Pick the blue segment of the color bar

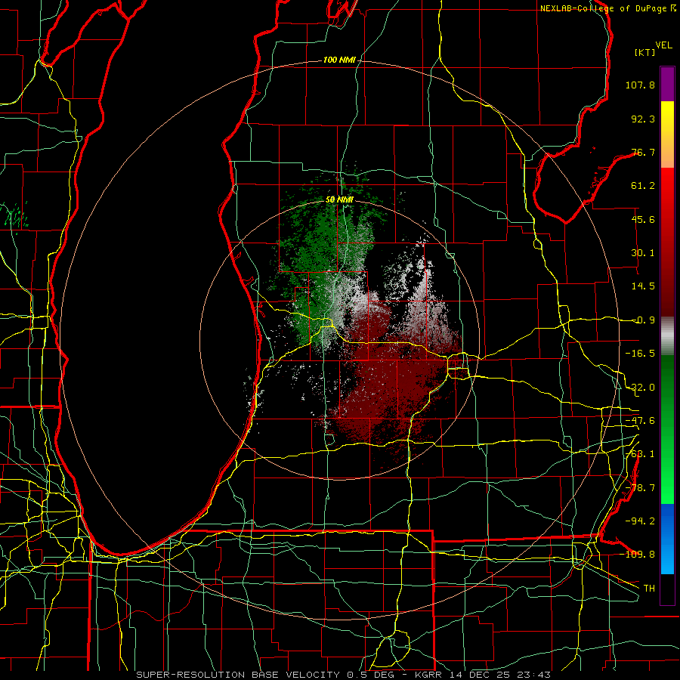[667, 539]
